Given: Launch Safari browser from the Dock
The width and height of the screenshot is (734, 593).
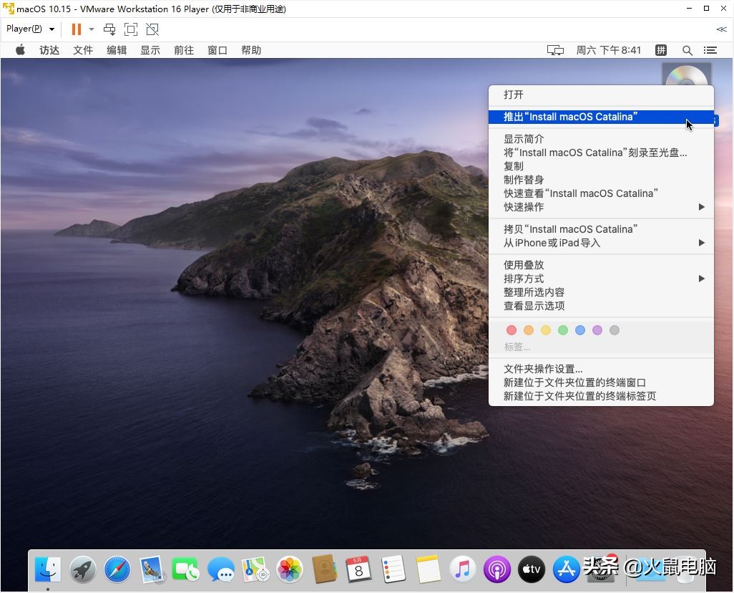Looking at the screenshot, I should 117,569.
